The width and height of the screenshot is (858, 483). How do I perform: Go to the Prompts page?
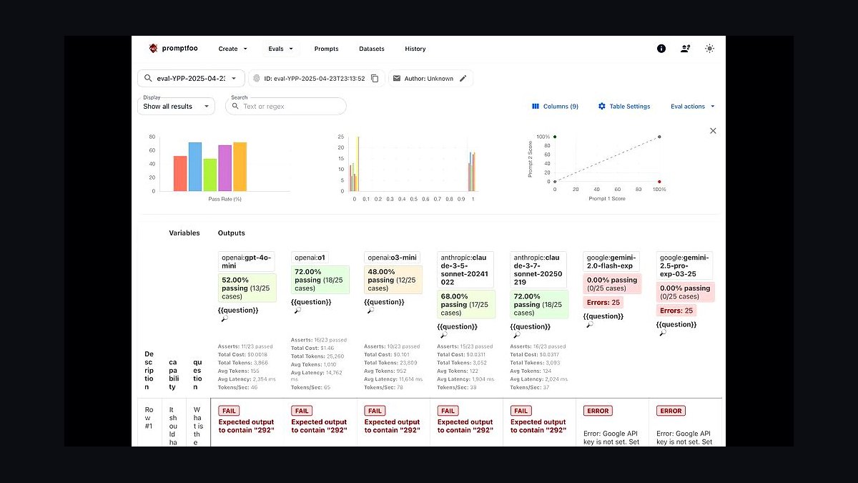326,49
